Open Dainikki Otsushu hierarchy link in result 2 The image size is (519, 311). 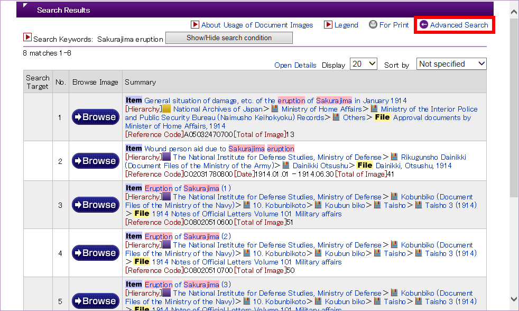pyautogui.click(x=320, y=165)
